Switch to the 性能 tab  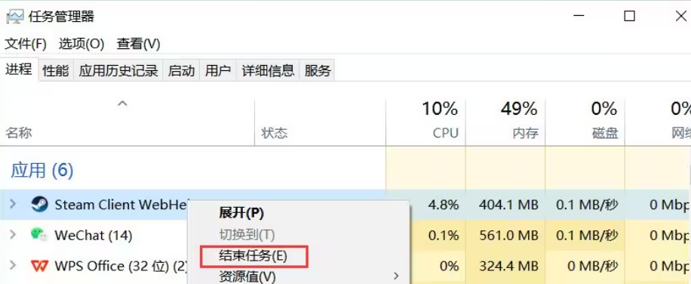[56, 70]
